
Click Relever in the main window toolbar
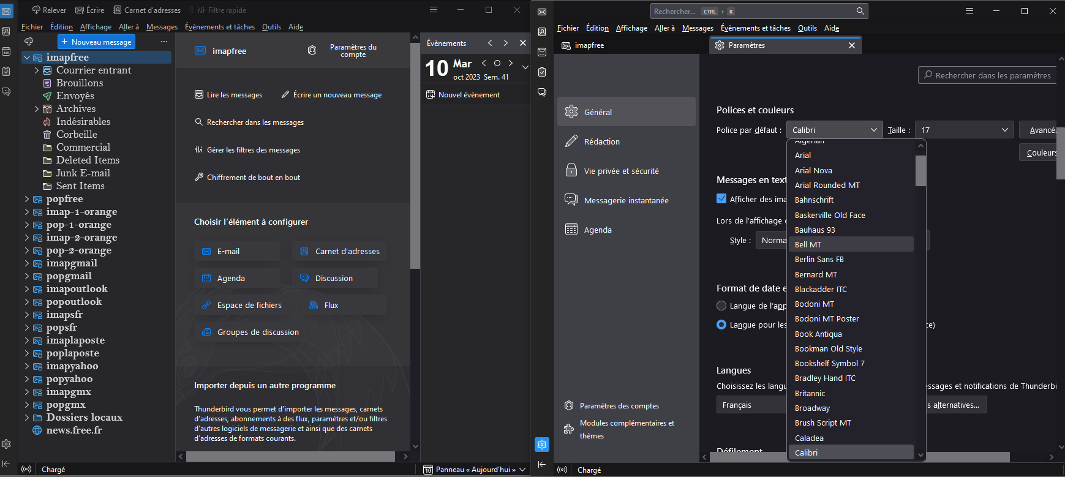tap(49, 10)
